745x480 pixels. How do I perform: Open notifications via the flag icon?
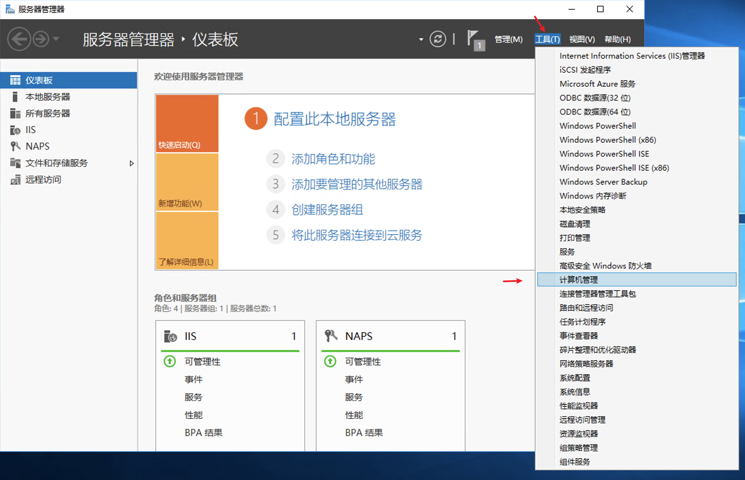473,39
